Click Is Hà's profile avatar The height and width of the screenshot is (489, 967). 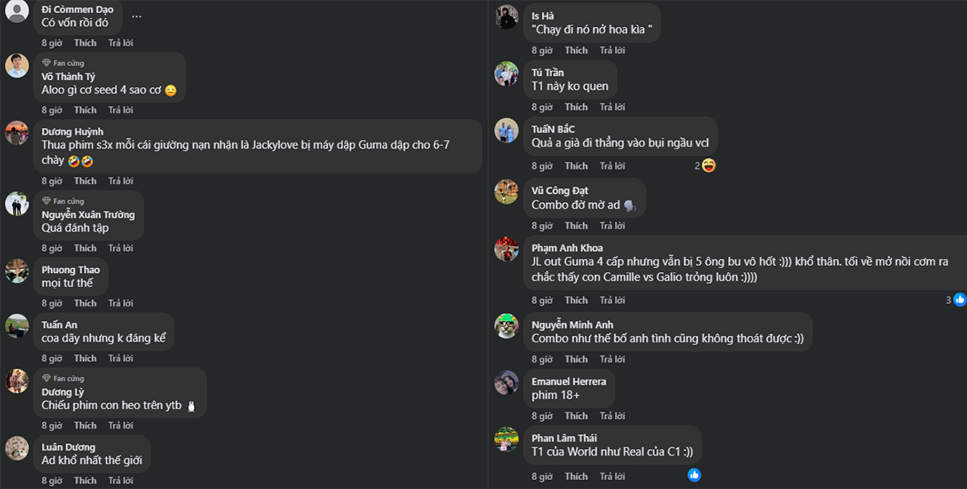pos(506,17)
